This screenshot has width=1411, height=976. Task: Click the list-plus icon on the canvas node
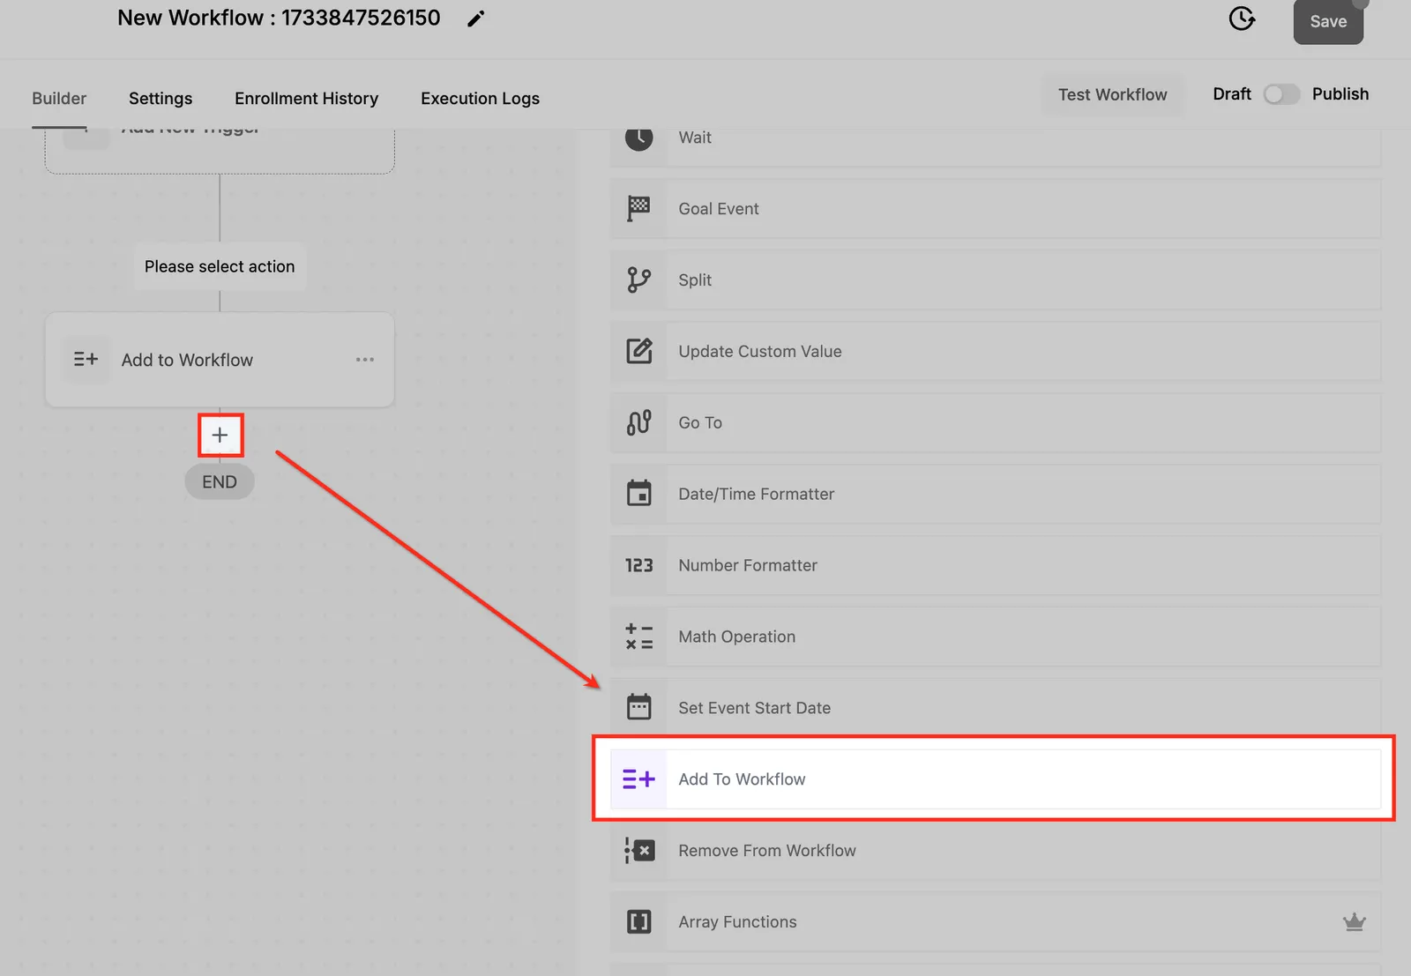click(86, 360)
